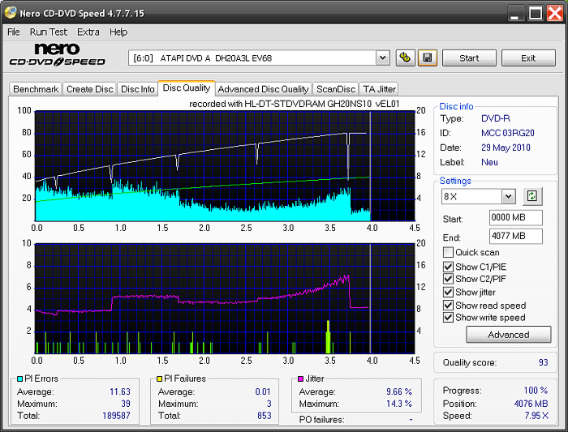Disable Show write speed checkbox
The width and height of the screenshot is (568, 432).
(x=448, y=318)
